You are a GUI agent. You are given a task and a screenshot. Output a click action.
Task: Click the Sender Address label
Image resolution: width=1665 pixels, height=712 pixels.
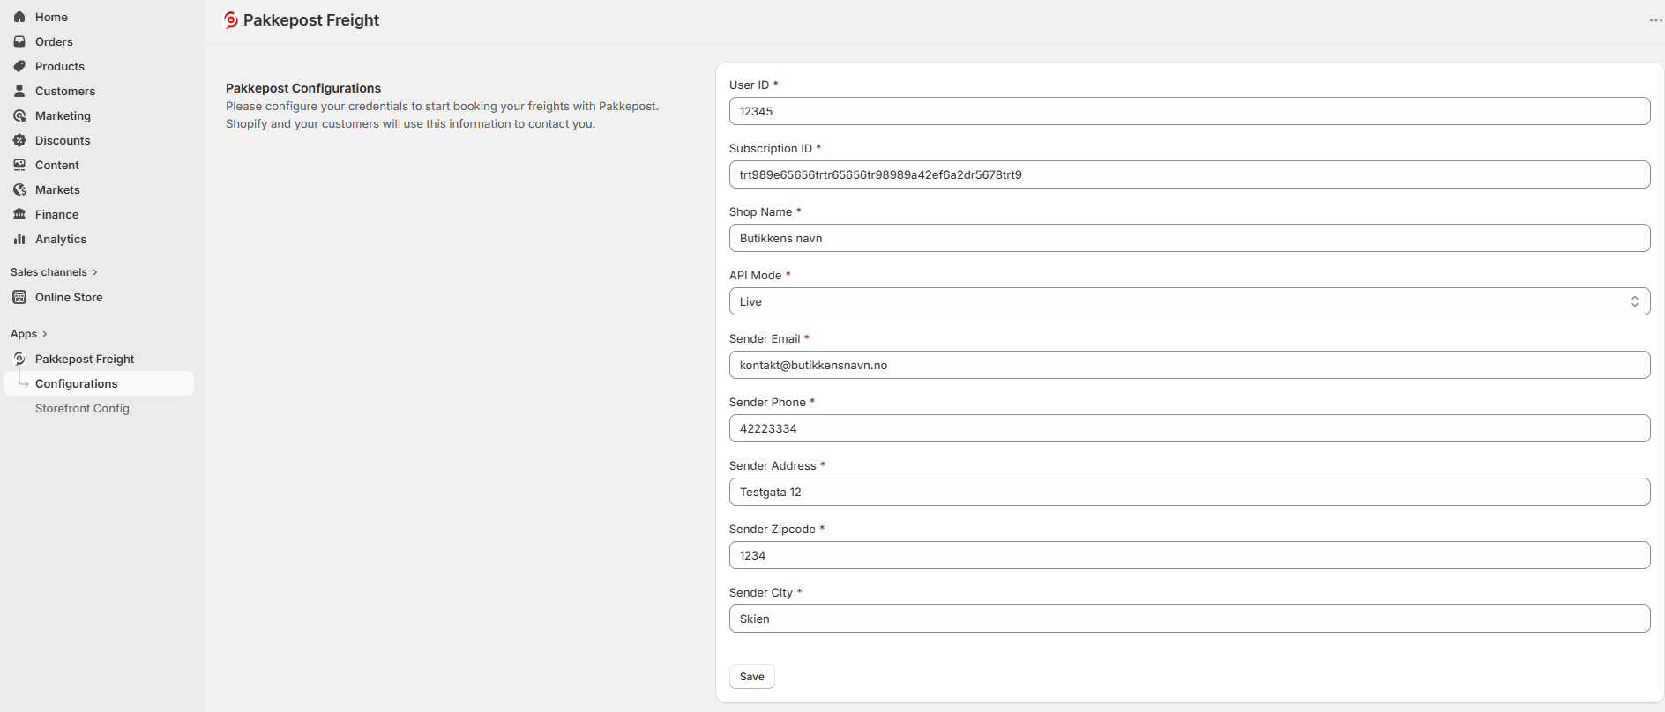[773, 465]
